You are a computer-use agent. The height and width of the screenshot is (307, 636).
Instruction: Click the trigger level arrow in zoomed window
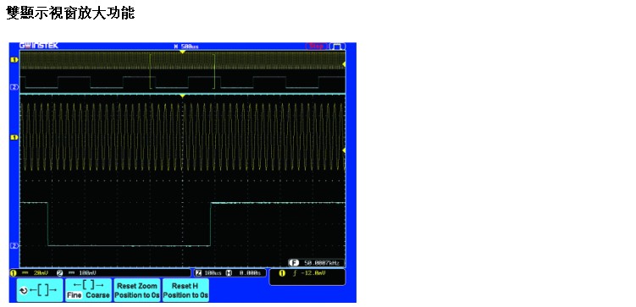tap(344, 151)
